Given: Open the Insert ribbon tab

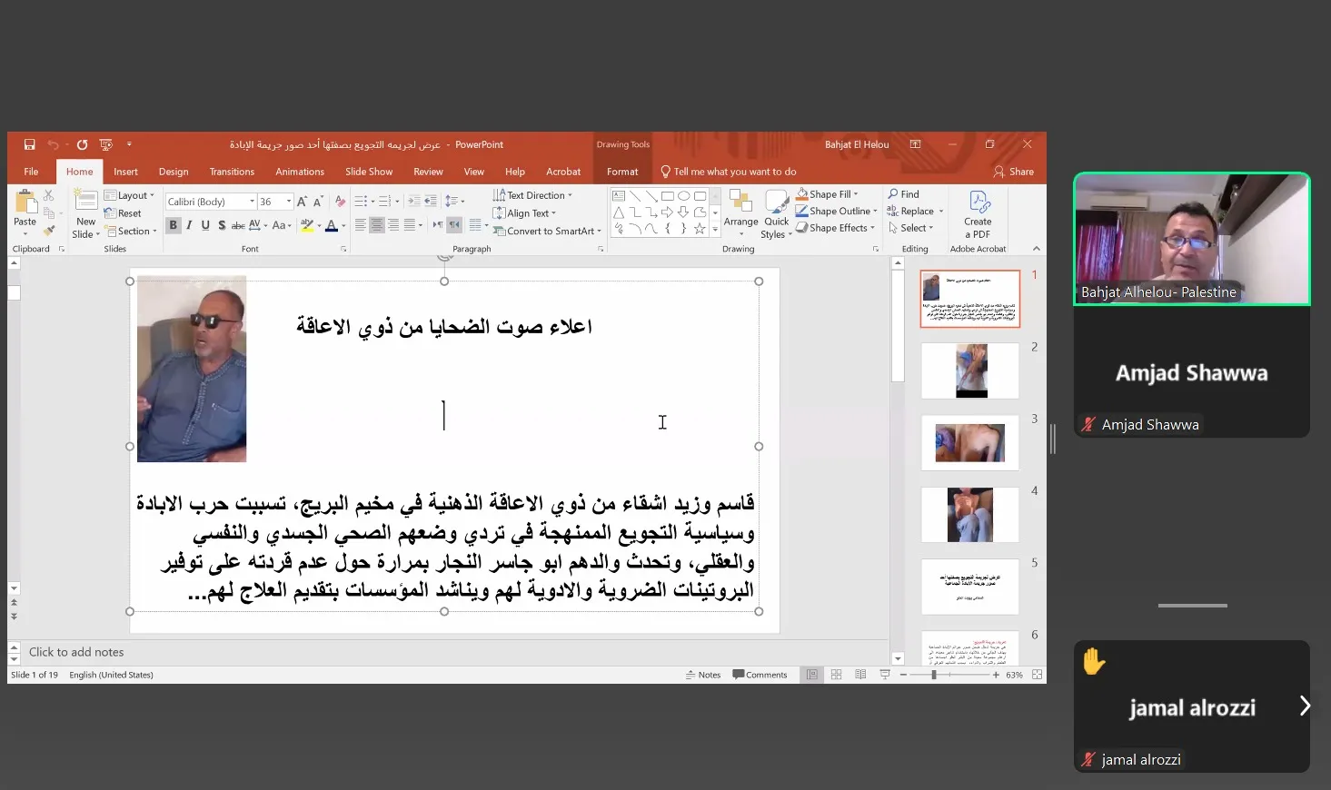Looking at the screenshot, I should (125, 172).
